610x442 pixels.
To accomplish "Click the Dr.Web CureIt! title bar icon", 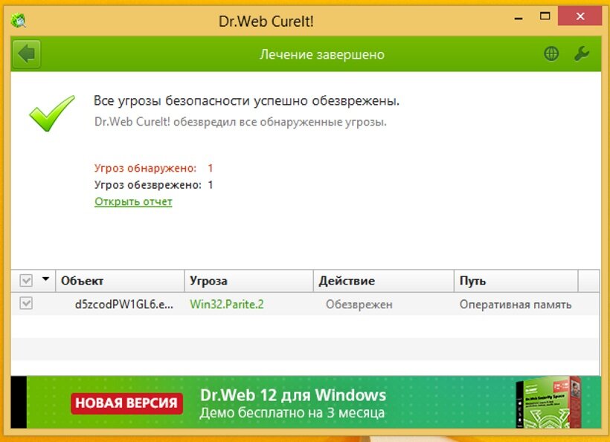I will 19,20.
